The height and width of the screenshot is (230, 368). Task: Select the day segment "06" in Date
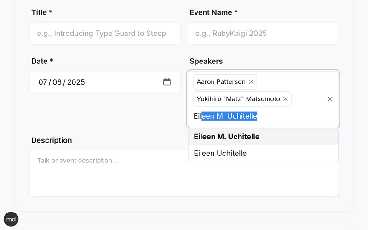click(57, 82)
